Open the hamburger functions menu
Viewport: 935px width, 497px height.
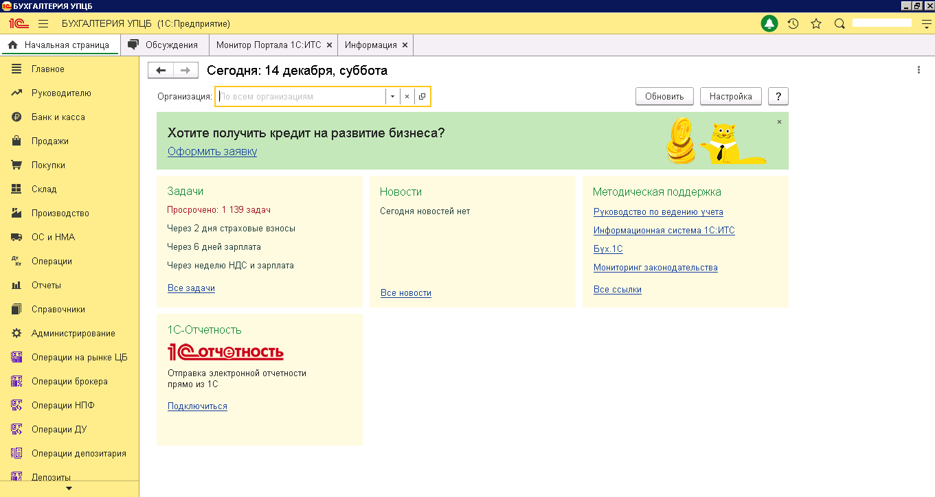click(43, 23)
